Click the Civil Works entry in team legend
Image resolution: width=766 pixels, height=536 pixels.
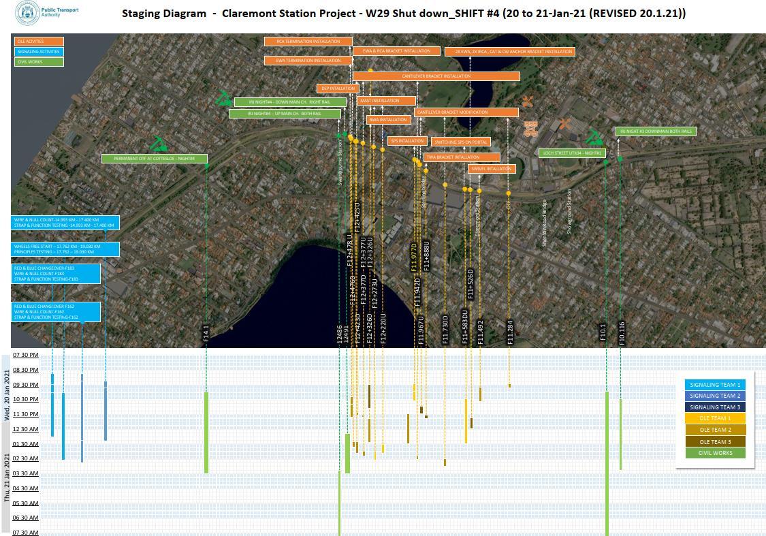coord(715,453)
